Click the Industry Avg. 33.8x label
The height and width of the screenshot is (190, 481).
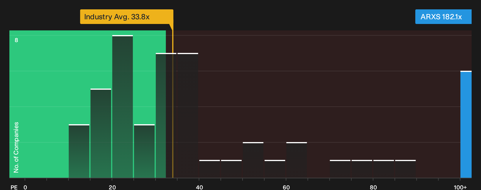point(127,17)
